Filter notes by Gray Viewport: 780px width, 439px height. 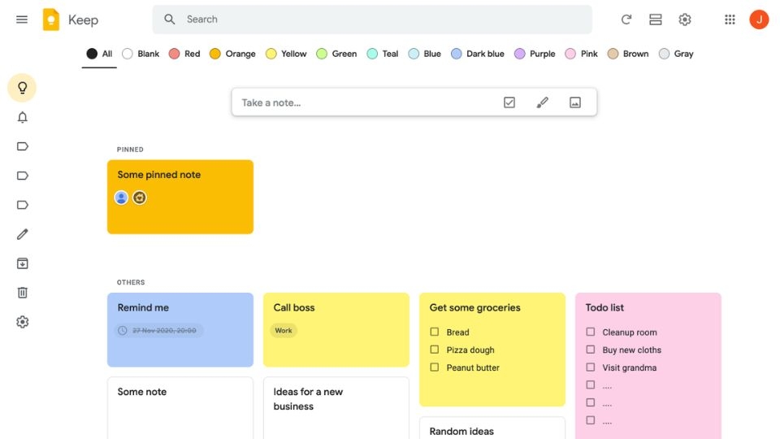tap(676, 54)
